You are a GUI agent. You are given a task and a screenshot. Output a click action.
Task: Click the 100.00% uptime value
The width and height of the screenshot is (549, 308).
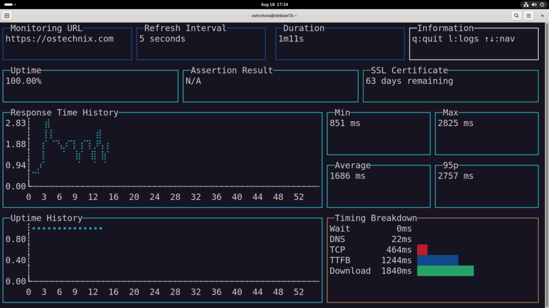click(24, 81)
